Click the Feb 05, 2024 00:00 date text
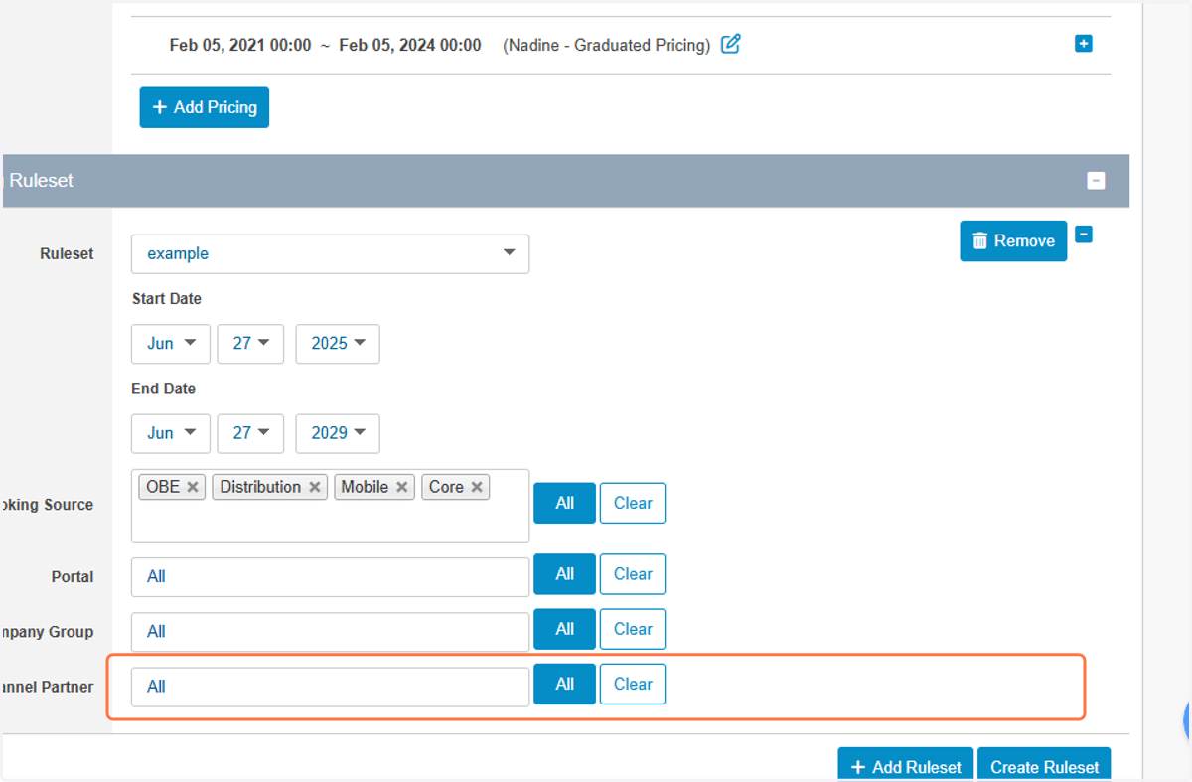 (410, 45)
